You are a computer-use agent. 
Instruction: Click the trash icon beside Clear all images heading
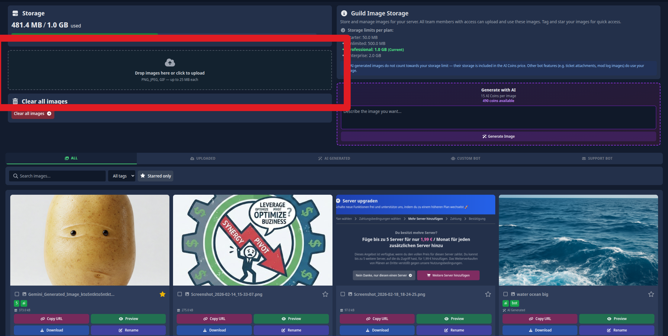click(15, 101)
